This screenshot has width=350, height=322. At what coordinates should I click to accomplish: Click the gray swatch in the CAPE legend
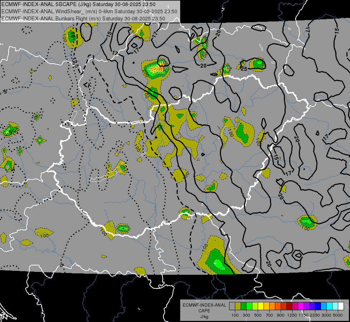pos(232,306)
